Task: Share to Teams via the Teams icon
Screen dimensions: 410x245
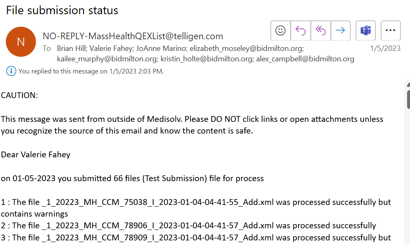Action: (366, 30)
